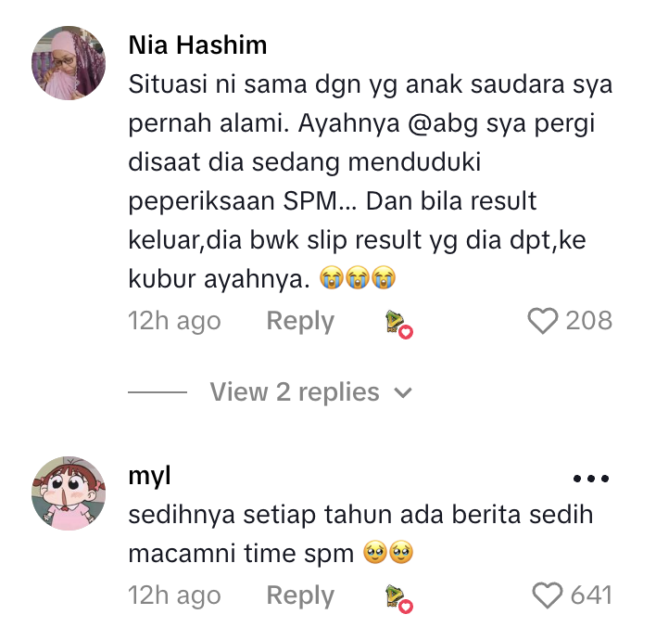Click the 12h ago timestamp under myl's comment
Viewport: 656px width, 640px height.
click(174, 595)
